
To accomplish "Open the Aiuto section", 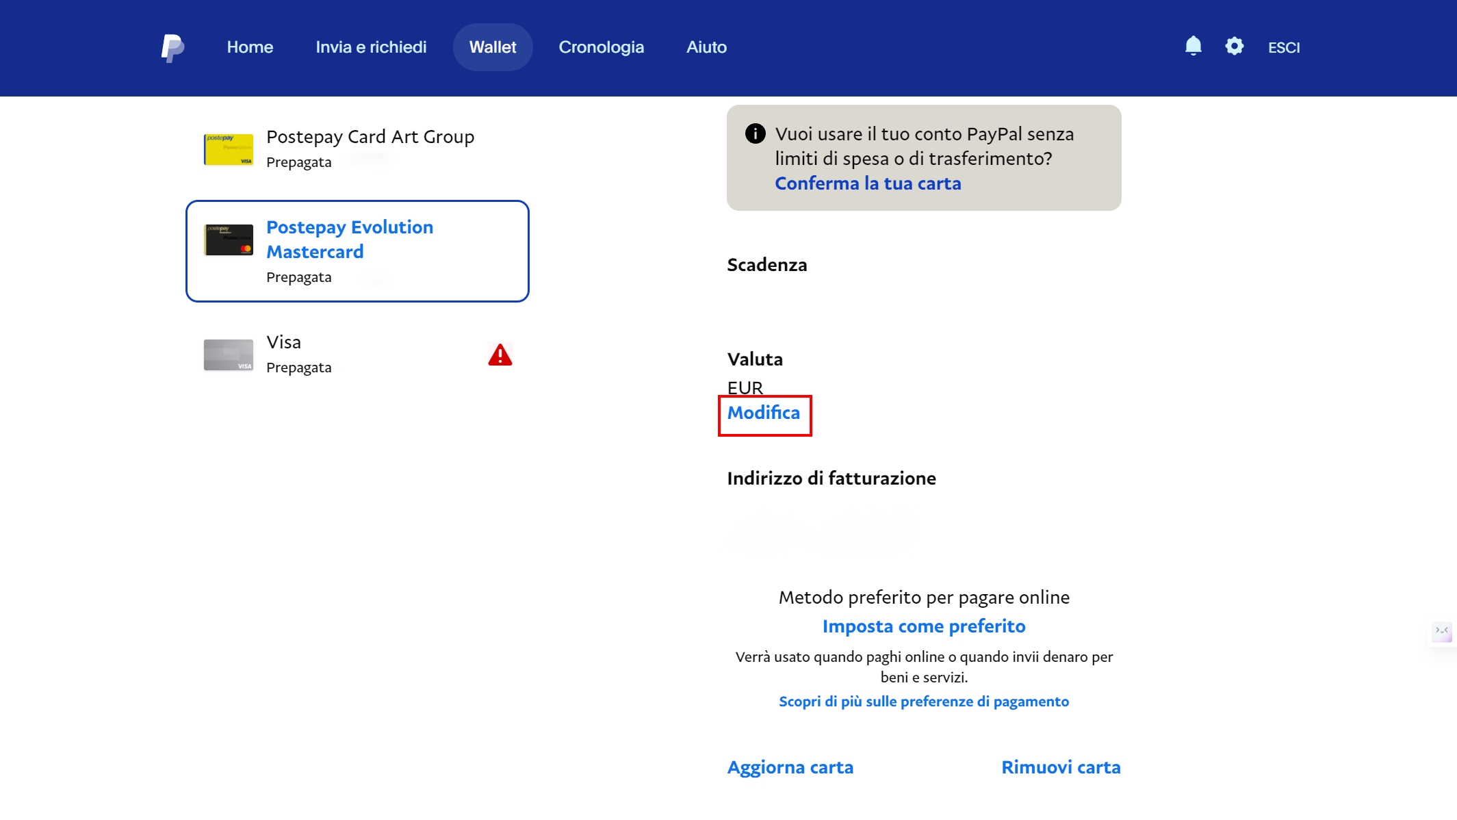I will coord(706,47).
